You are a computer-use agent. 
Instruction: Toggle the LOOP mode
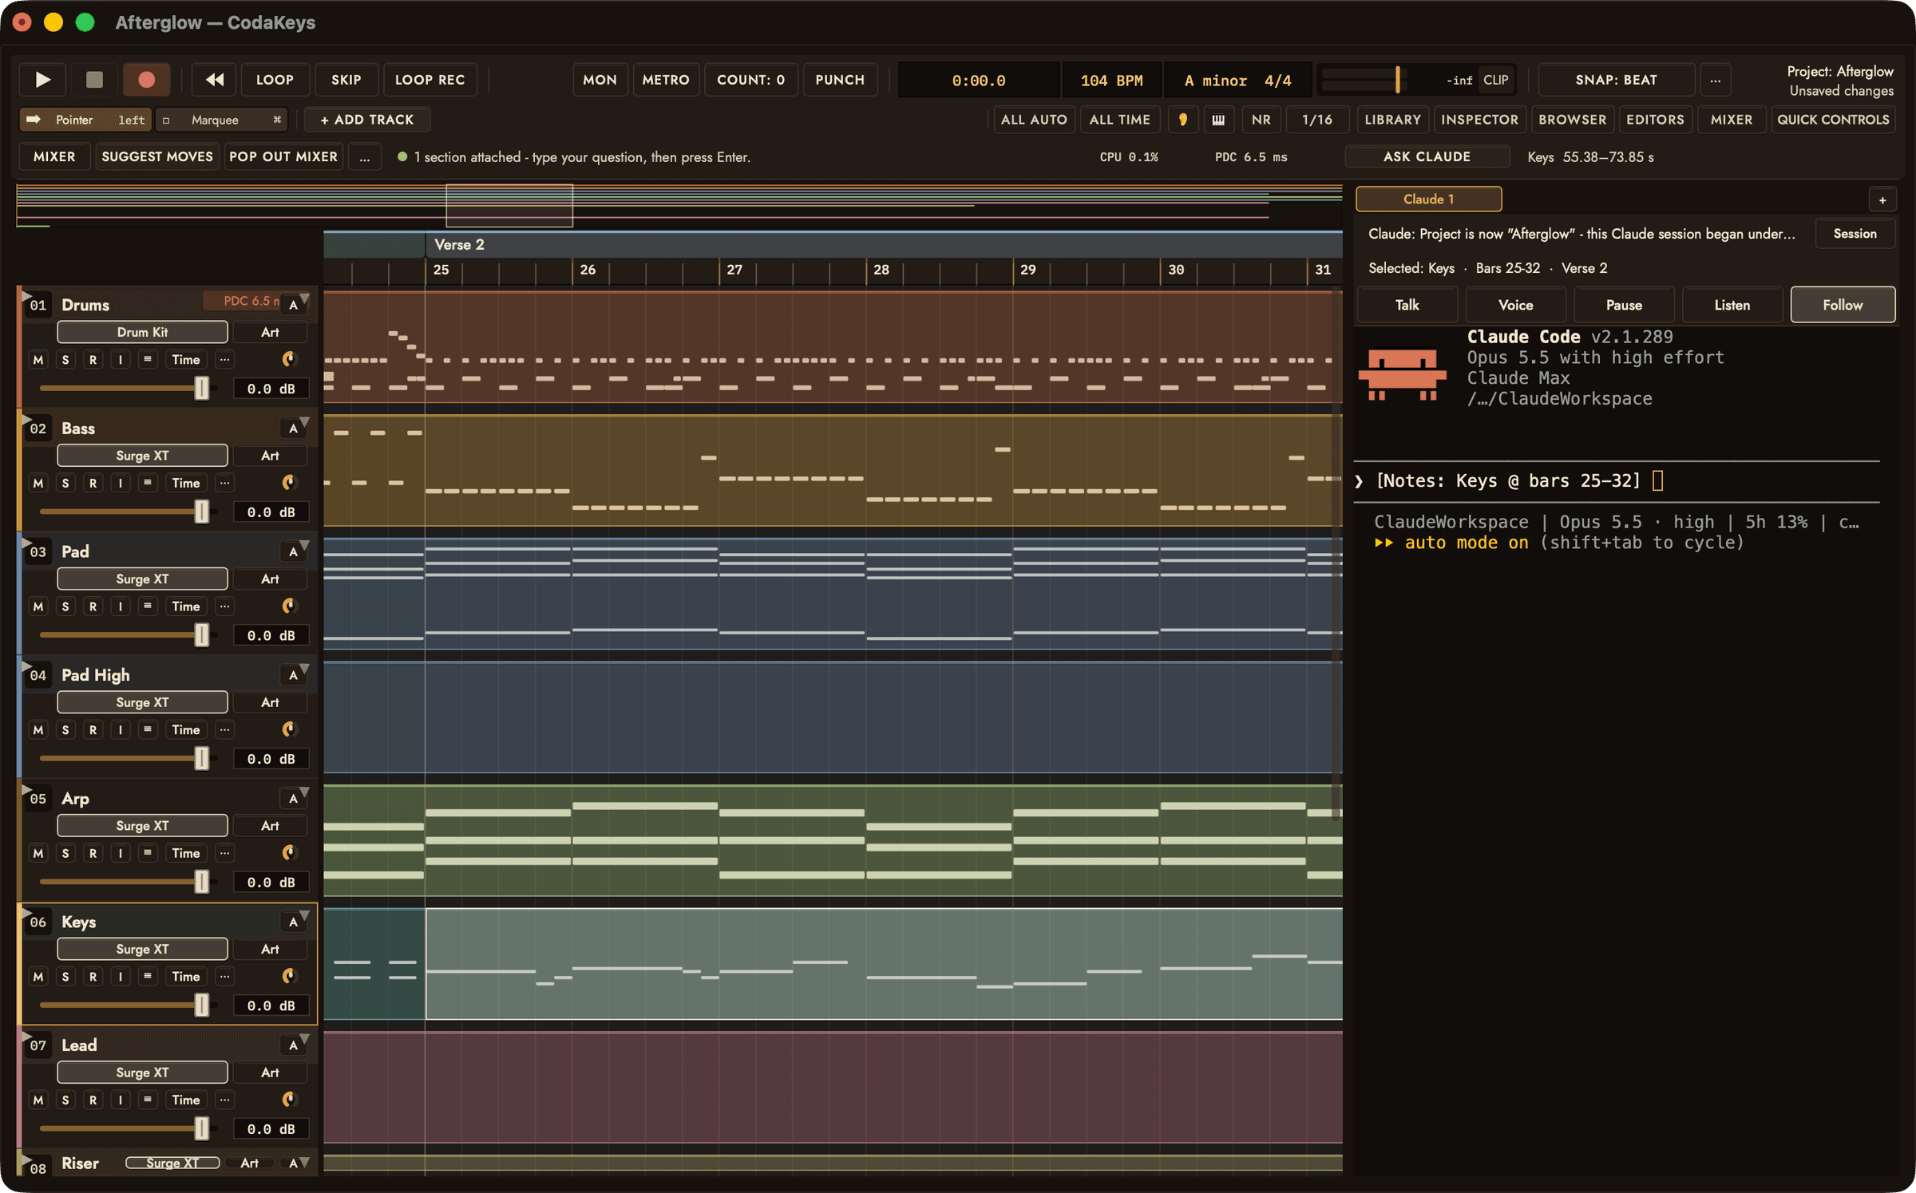(x=275, y=79)
